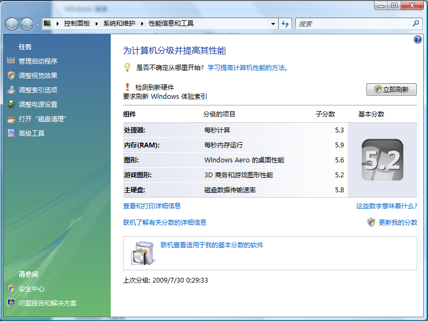Click the 高级工具 icon
The width and height of the screenshot is (428, 321).
tap(11, 133)
